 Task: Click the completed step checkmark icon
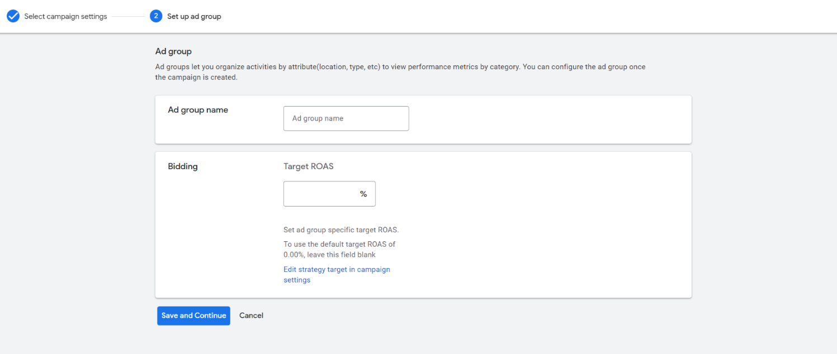[x=13, y=16]
